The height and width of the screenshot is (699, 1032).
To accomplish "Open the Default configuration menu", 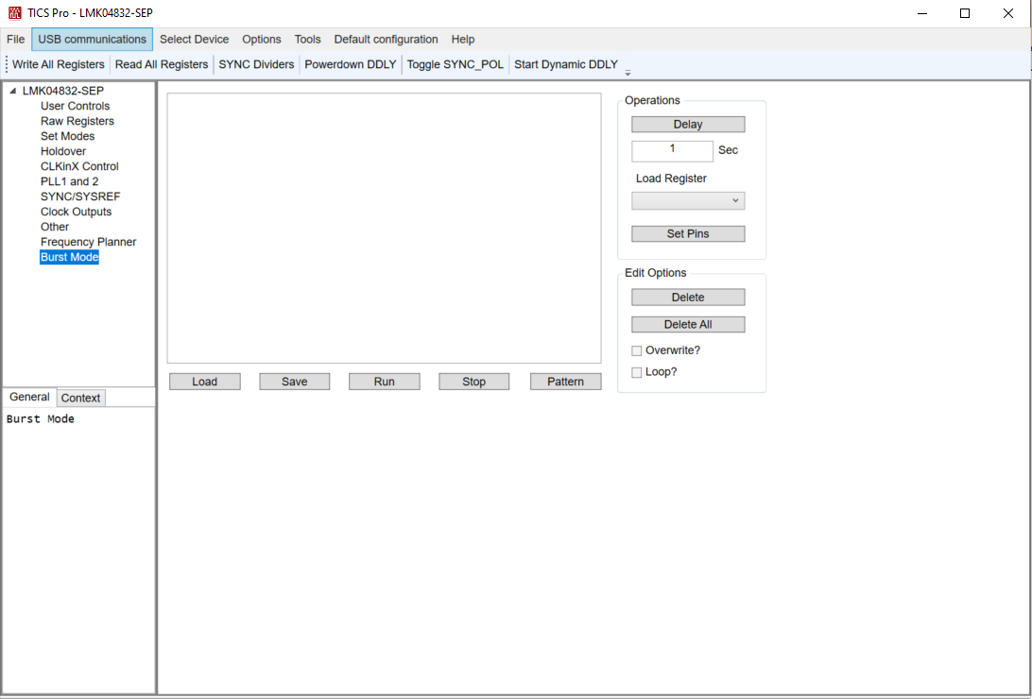I will [x=386, y=39].
